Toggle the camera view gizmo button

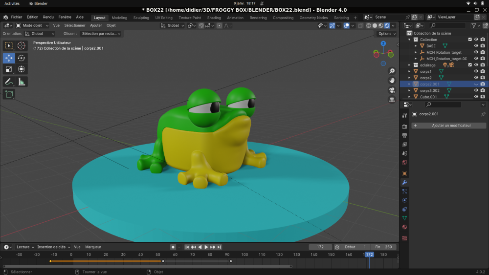tap(392, 90)
